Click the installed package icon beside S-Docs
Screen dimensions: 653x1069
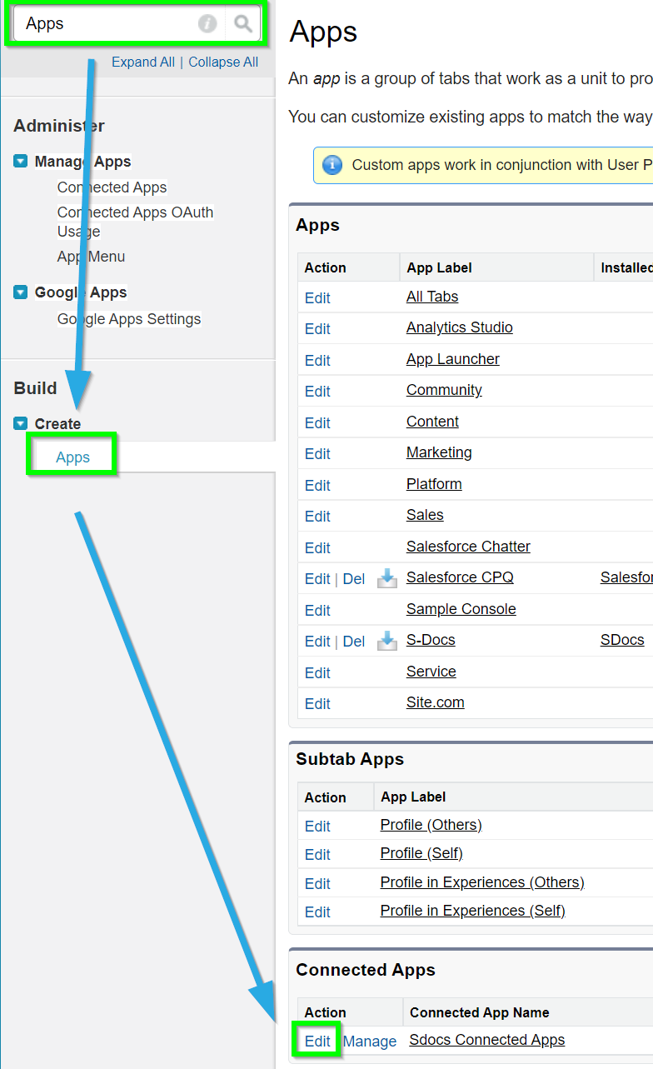click(x=387, y=640)
